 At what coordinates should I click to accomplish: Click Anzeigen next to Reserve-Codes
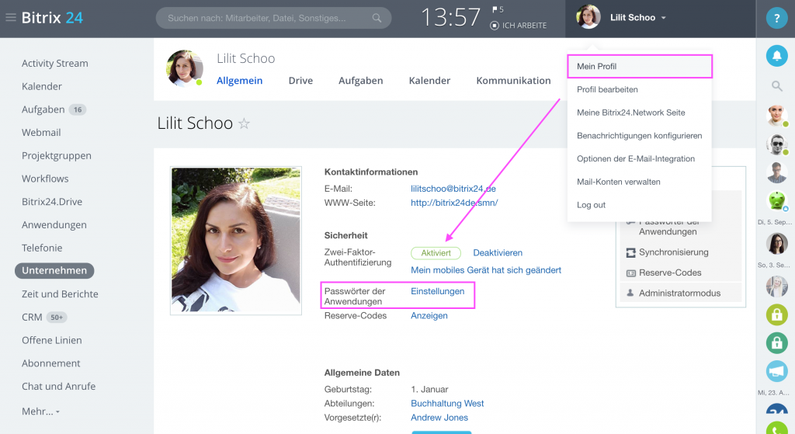click(x=429, y=316)
